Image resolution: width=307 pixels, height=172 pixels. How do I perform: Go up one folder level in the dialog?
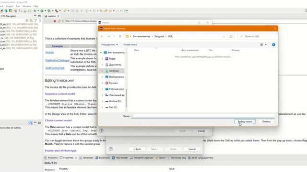click(x=120, y=36)
